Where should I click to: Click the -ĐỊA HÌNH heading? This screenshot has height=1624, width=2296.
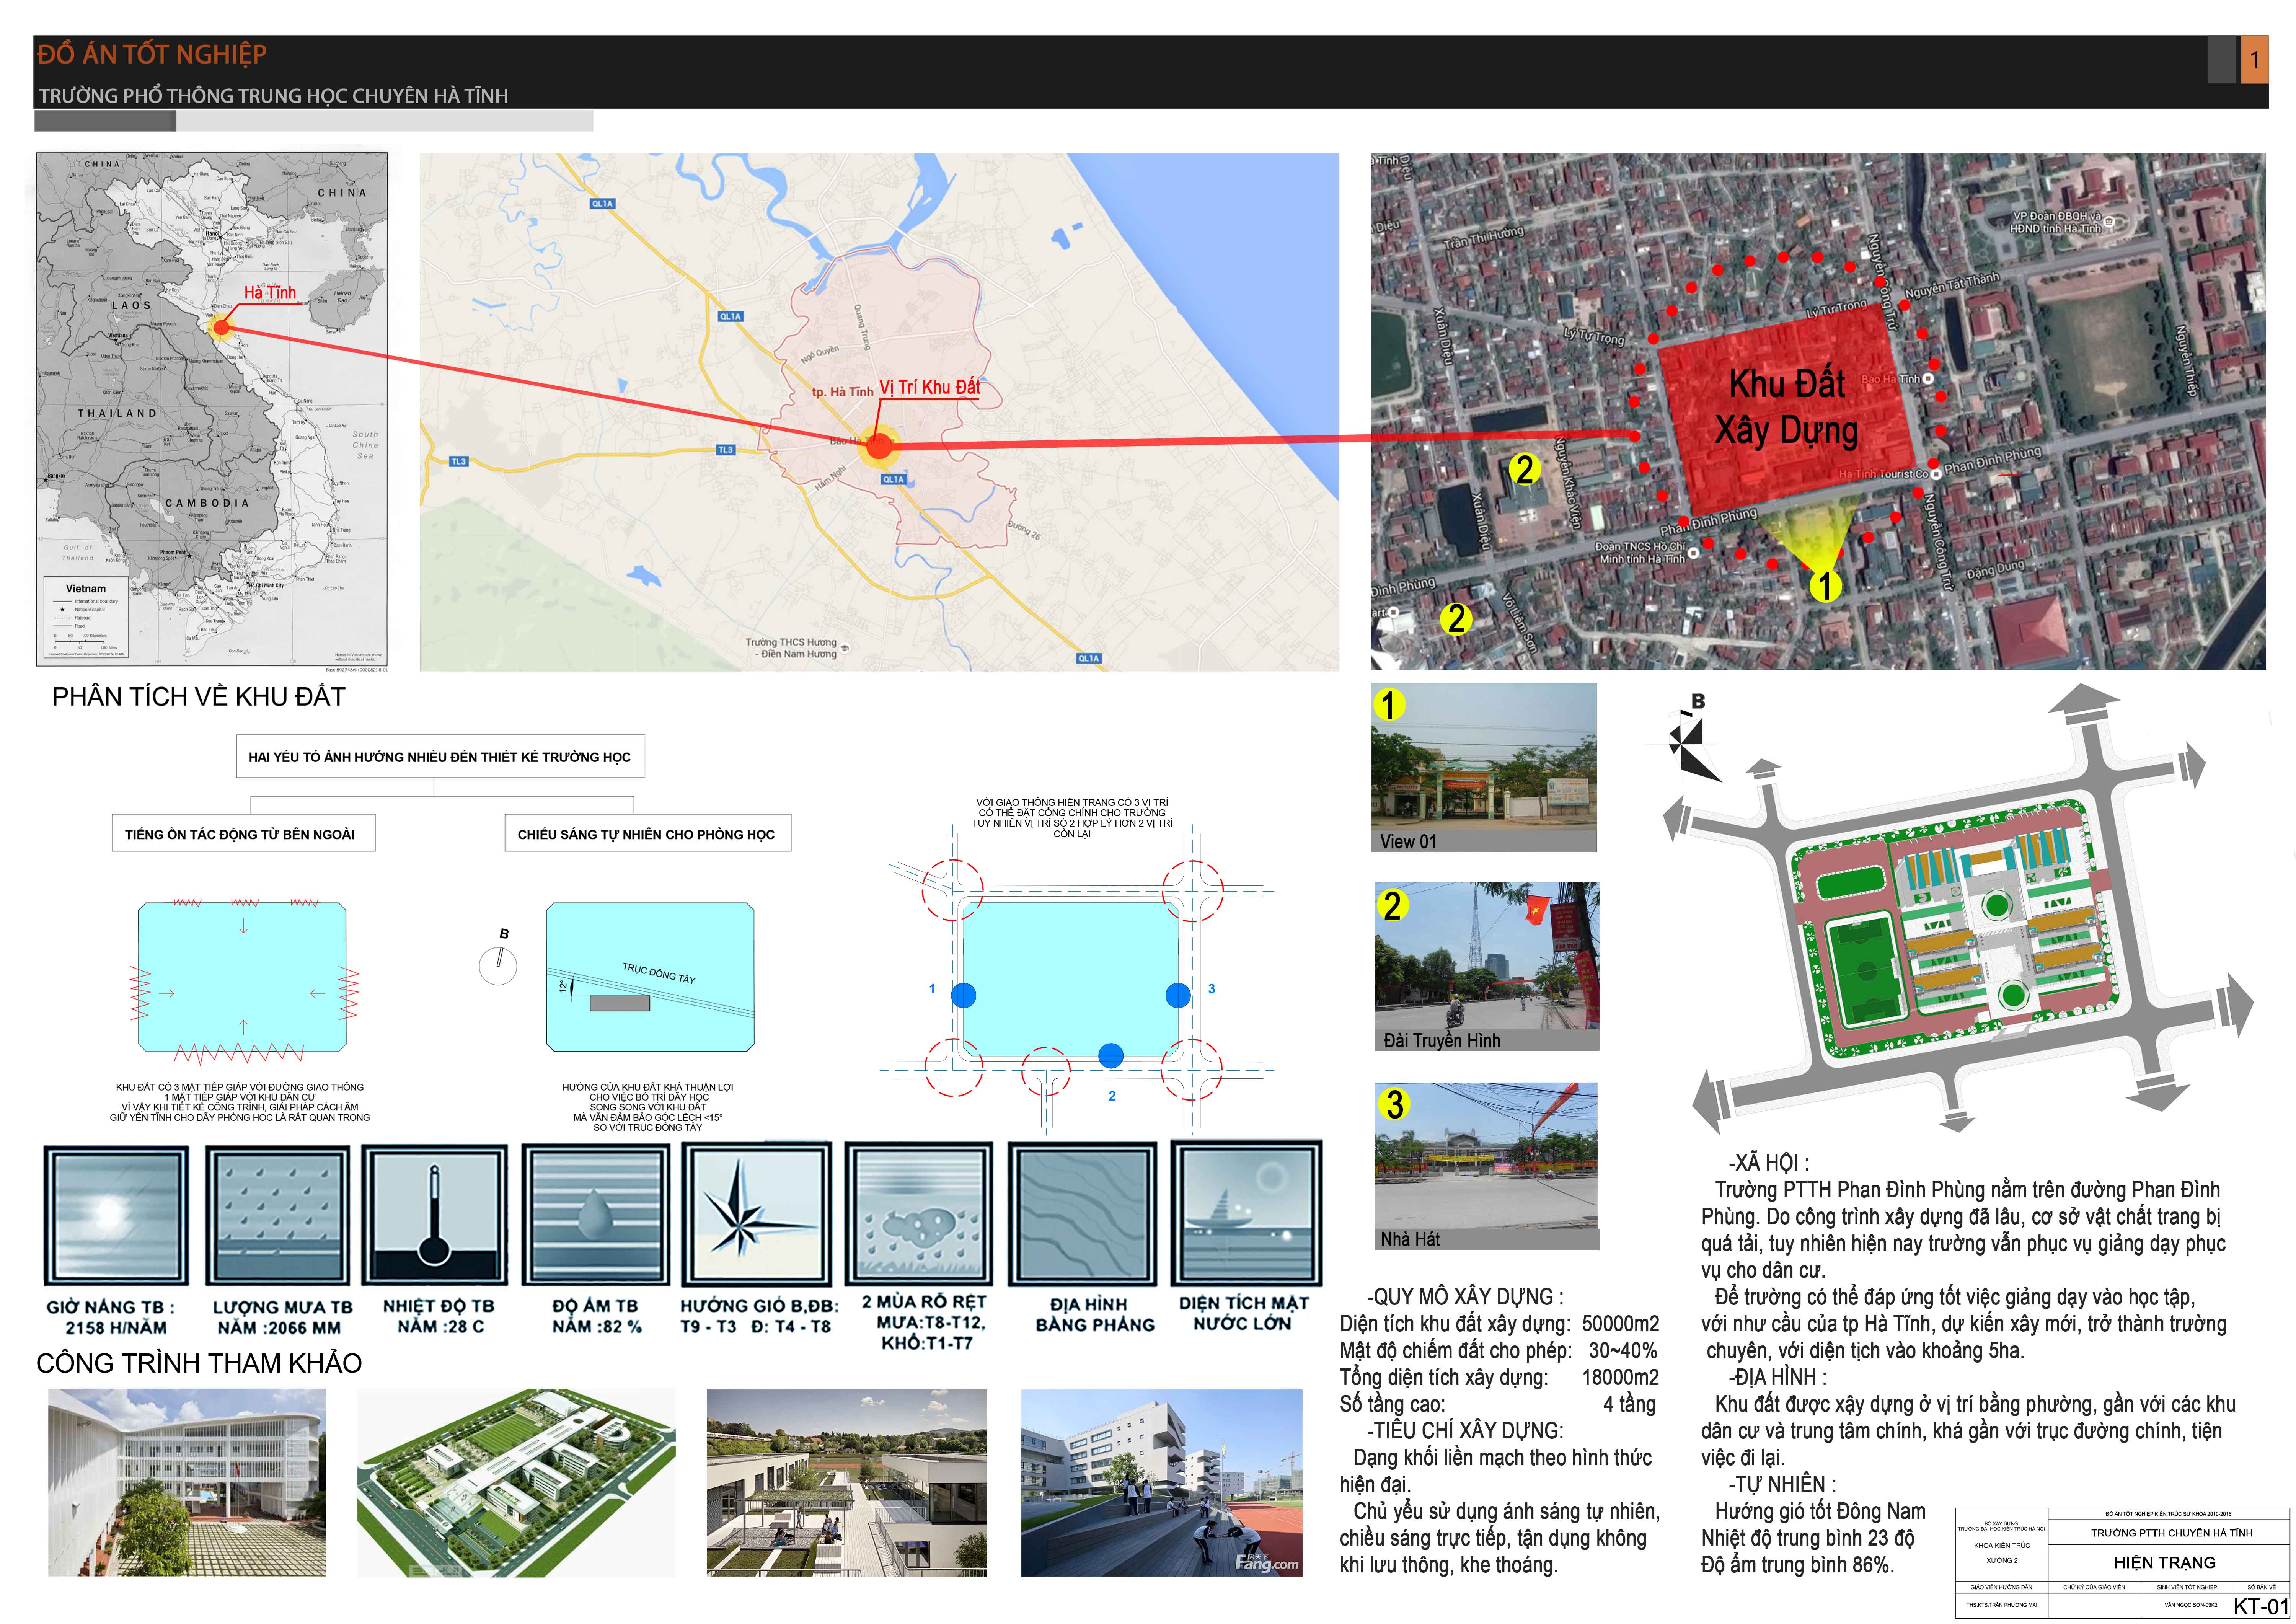(1777, 1377)
